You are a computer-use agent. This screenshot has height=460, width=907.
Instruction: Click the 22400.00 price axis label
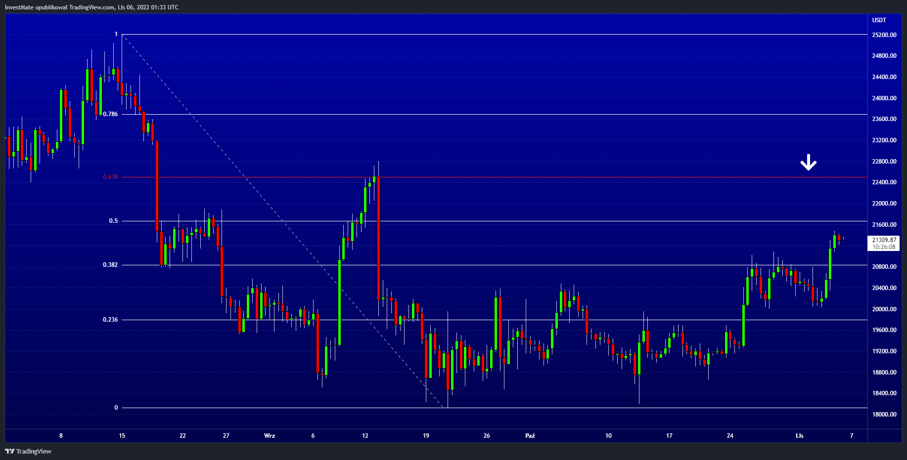pos(884,182)
